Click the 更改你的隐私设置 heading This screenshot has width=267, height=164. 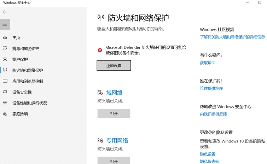pyautogui.click(x=216, y=132)
